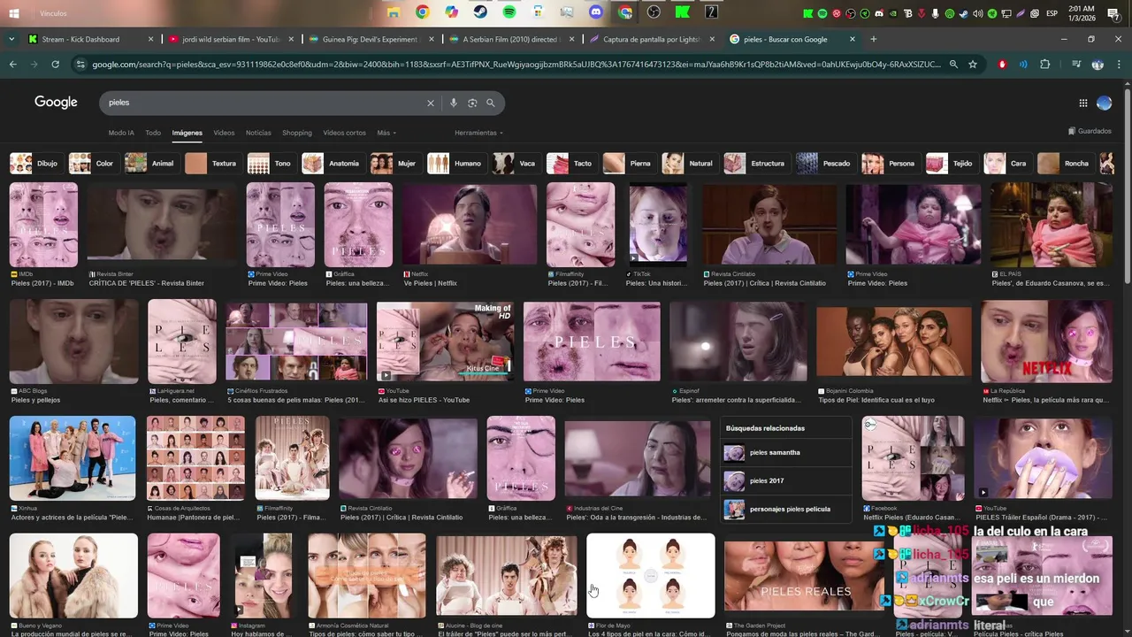
Task: Go to Google home via the logo
Action: point(56,103)
